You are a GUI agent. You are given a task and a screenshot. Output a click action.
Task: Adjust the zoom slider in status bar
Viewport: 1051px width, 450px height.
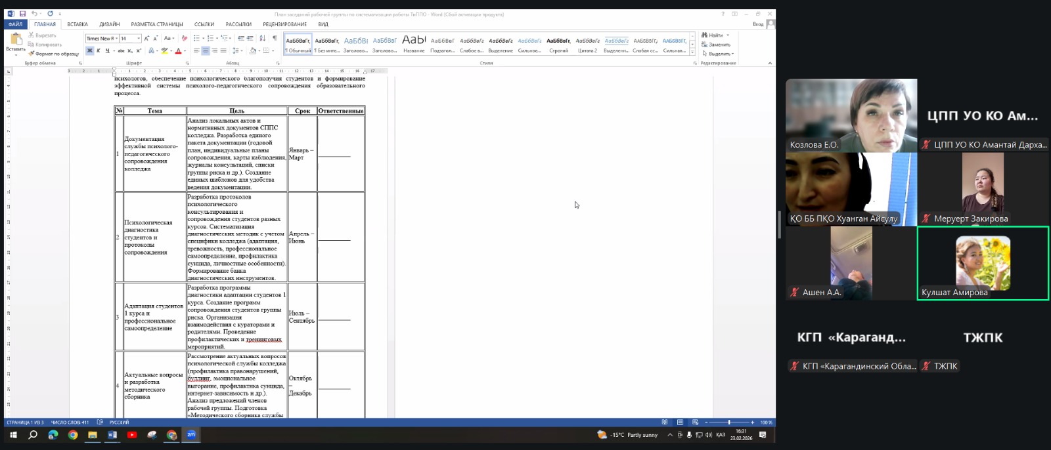tap(729, 422)
